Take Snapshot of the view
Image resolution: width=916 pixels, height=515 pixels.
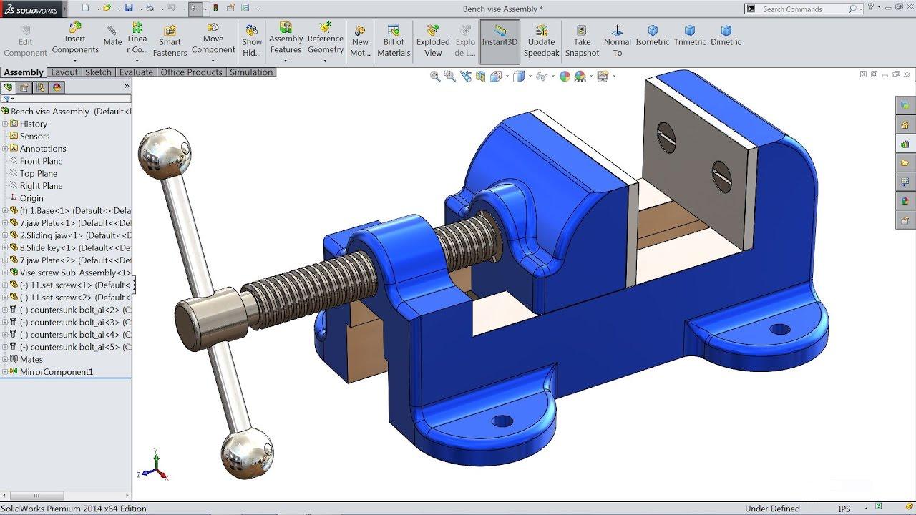point(582,41)
